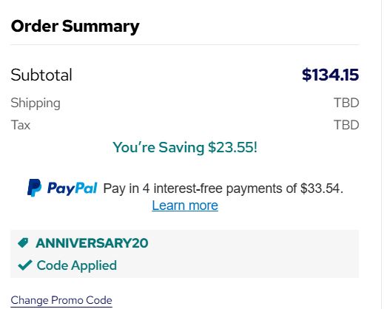
Task: Click the You're Saving $23.55 message
Action: 185,147
